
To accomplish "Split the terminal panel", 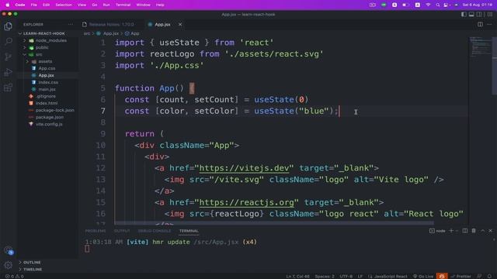I will pos(464,231).
